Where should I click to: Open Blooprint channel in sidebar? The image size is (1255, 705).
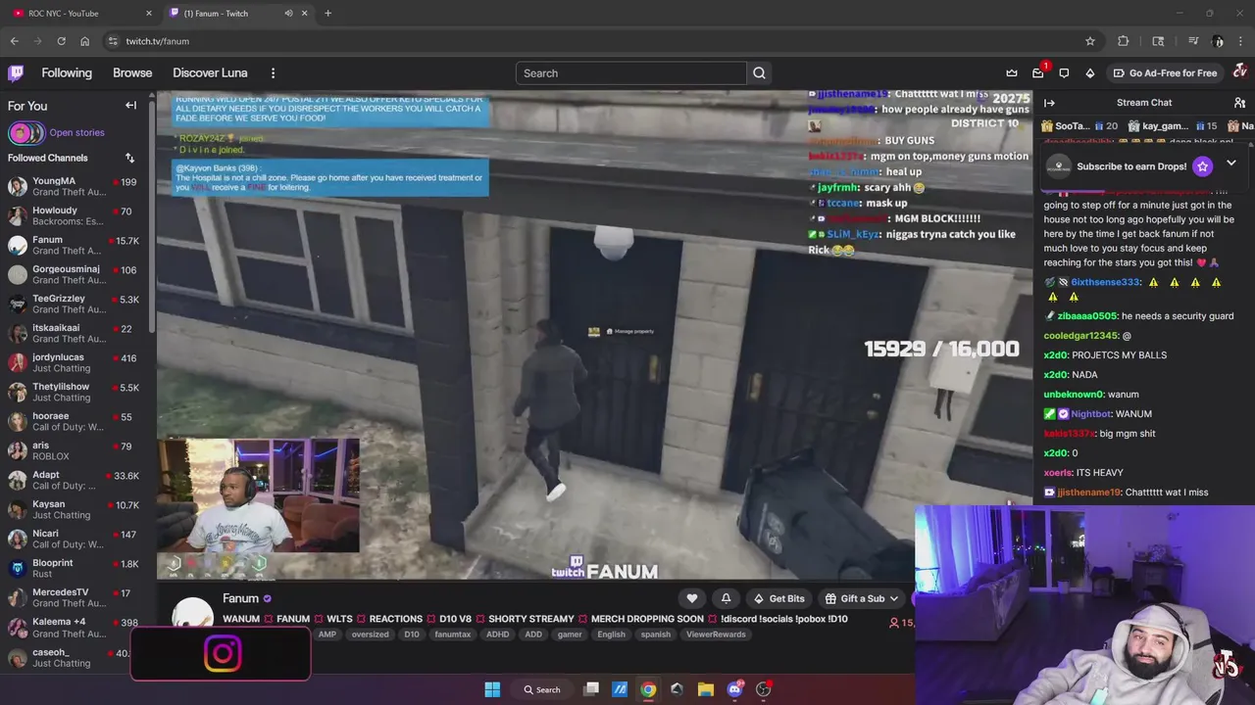coord(75,568)
